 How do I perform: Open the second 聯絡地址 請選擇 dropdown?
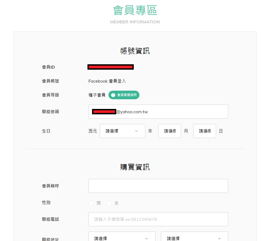(194, 236)
